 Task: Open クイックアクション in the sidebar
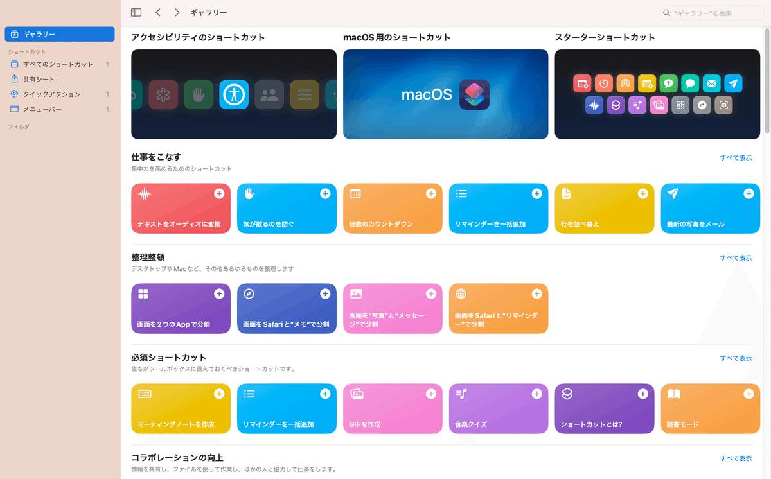coord(60,94)
